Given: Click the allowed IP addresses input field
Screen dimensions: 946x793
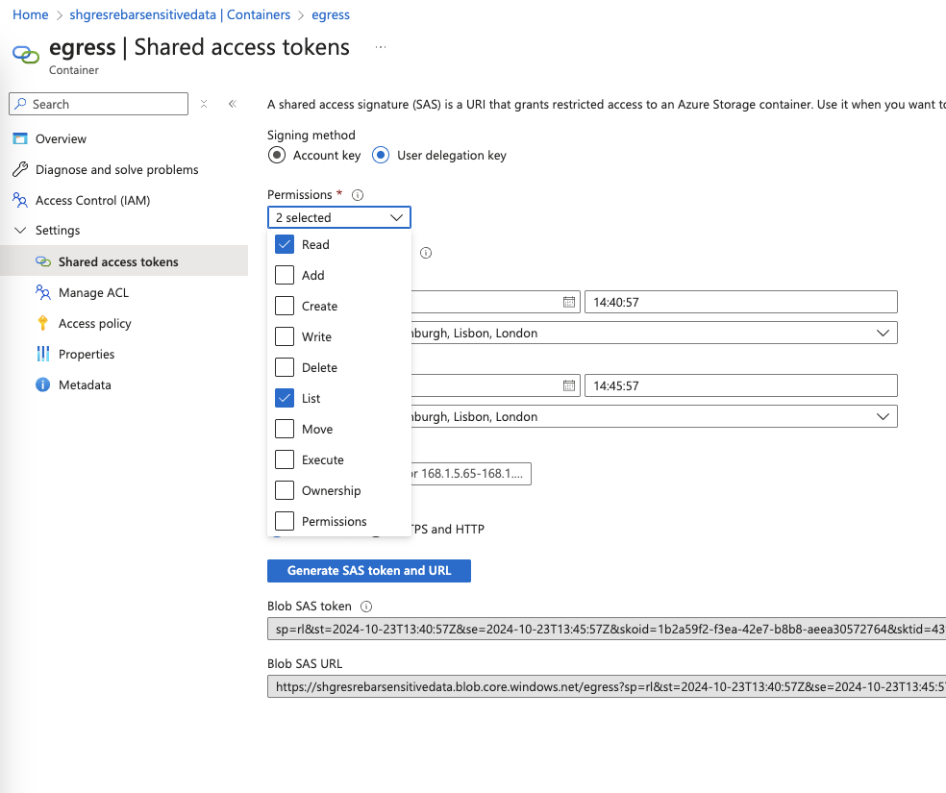Looking at the screenshot, I should 471,474.
